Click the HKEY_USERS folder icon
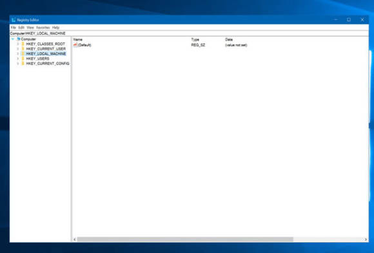Viewport: 374px width, 253px height. tap(23, 59)
